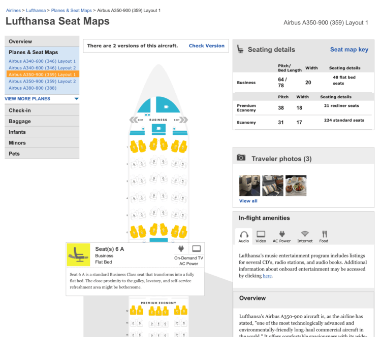
Task: Open Infants sidebar section
Action: tap(42, 132)
